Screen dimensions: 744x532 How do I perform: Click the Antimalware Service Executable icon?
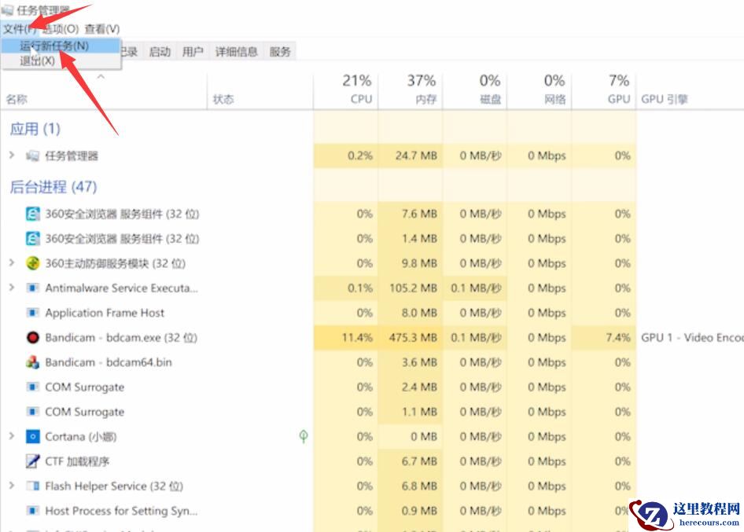[x=32, y=288]
